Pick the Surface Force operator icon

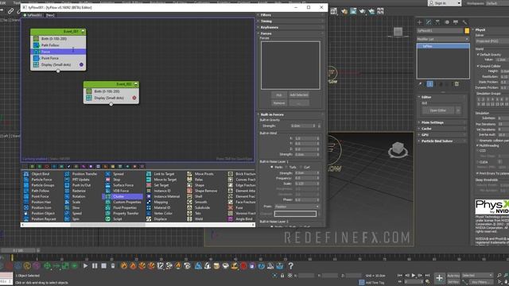click(108, 185)
